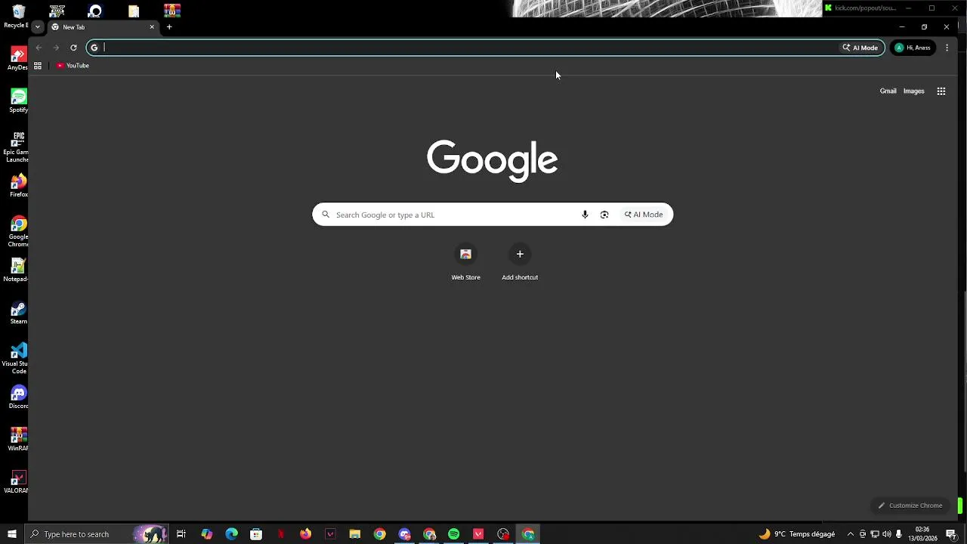Click the Customize Chrome button
This screenshot has height=544, width=967.
(910, 505)
